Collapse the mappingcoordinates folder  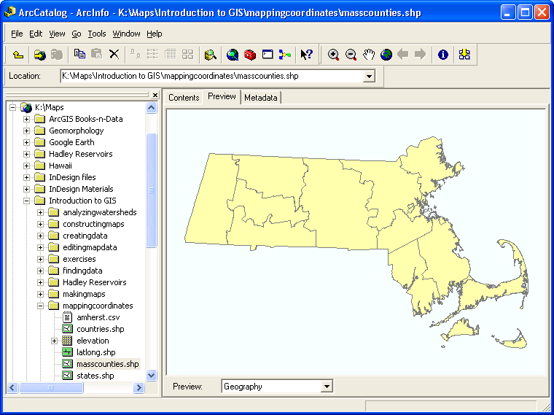(40, 306)
